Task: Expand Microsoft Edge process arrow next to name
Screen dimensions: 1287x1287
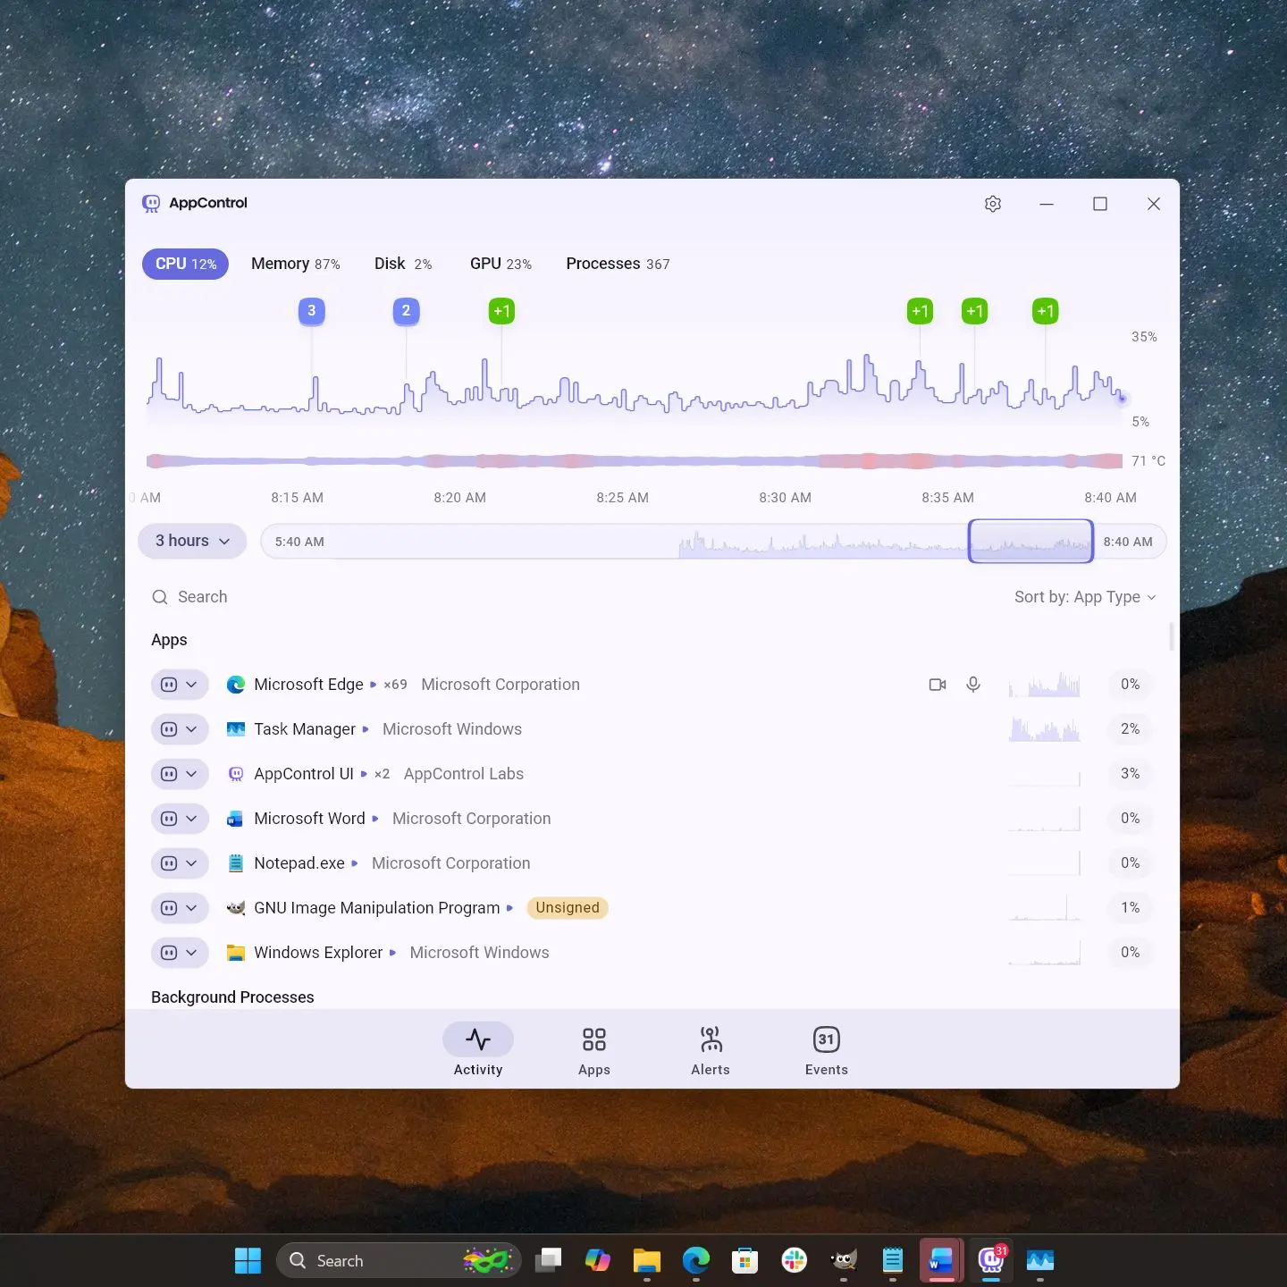Action: [x=374, y=685]
